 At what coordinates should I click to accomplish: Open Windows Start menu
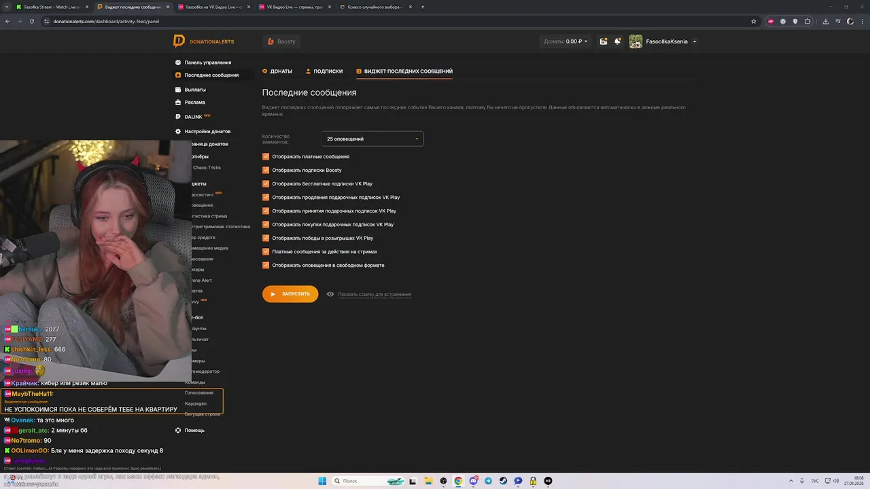click(x=322, y=481)
